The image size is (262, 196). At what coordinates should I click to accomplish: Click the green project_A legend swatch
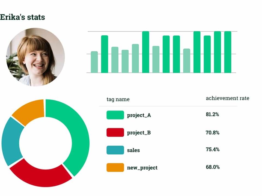(115, 115)
